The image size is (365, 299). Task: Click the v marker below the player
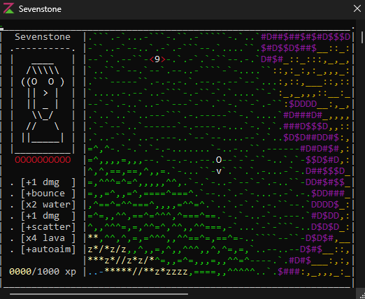(x=219, y=171)
